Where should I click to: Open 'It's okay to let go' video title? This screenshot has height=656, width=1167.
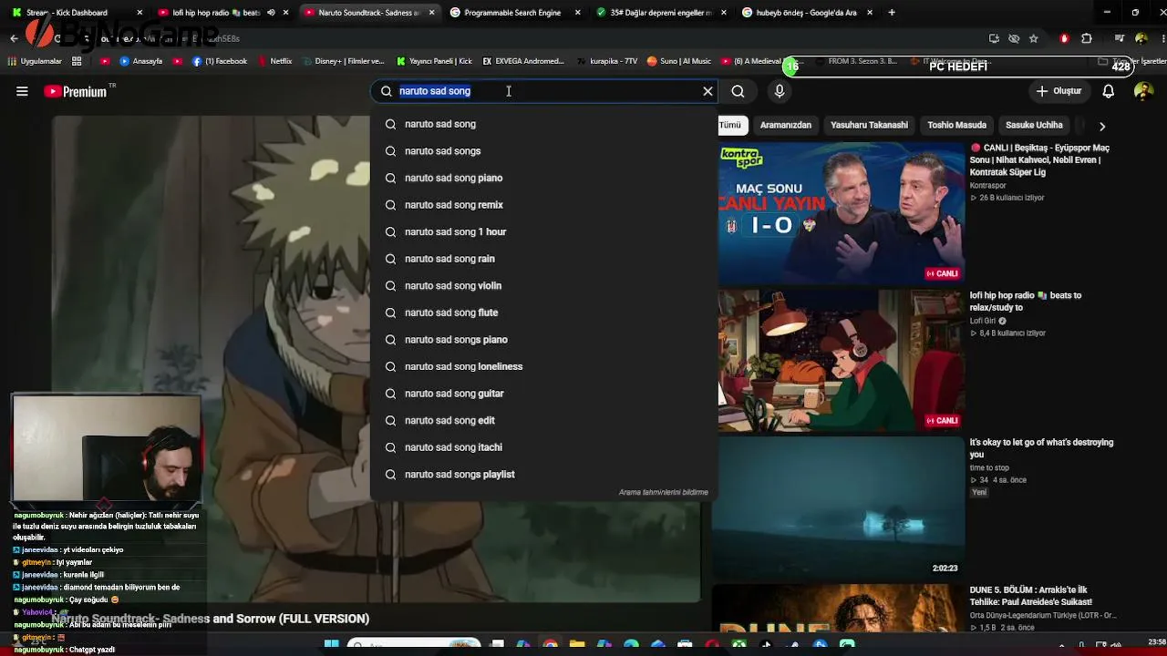[x=1041, y=448]
